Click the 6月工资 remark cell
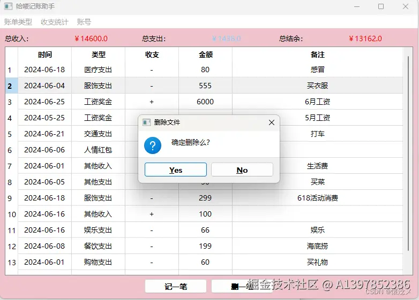 tap(317, 102)
